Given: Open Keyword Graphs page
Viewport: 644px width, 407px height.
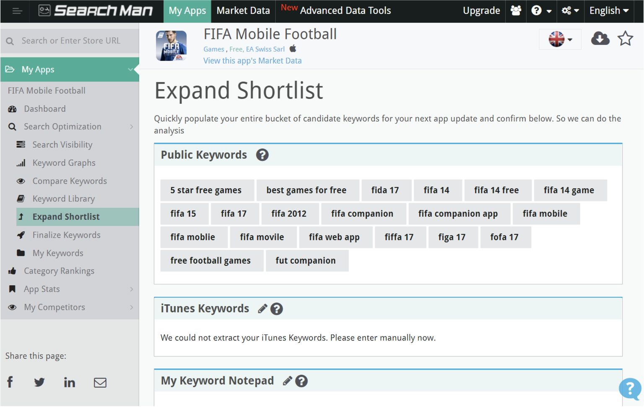Looking at the screenshot, I should click(x=64, y=163).
